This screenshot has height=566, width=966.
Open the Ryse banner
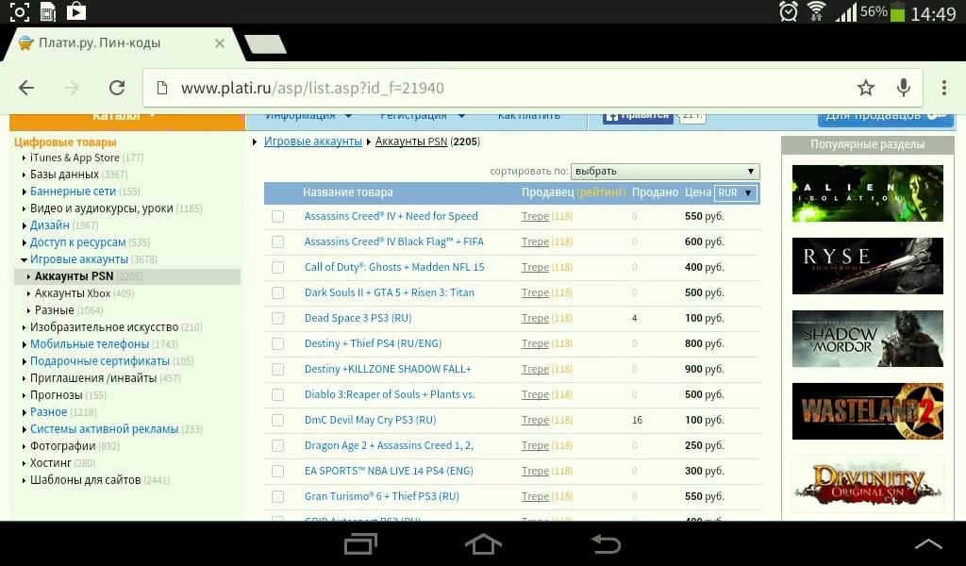[x=868, y=266]
